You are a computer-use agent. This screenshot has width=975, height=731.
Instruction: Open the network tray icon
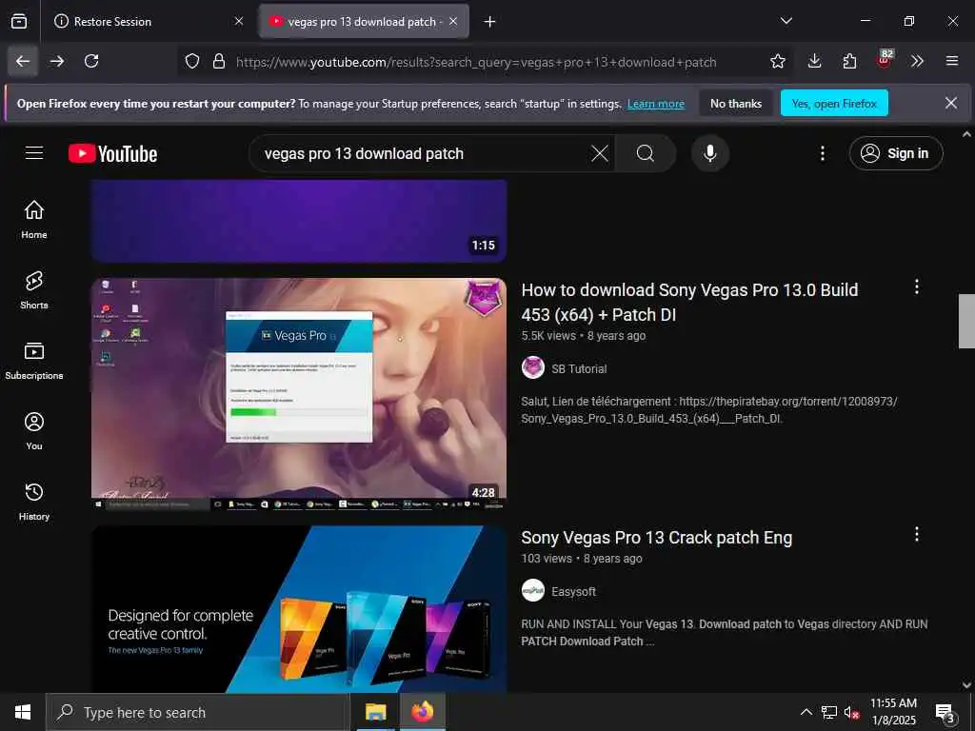(829, 712)
